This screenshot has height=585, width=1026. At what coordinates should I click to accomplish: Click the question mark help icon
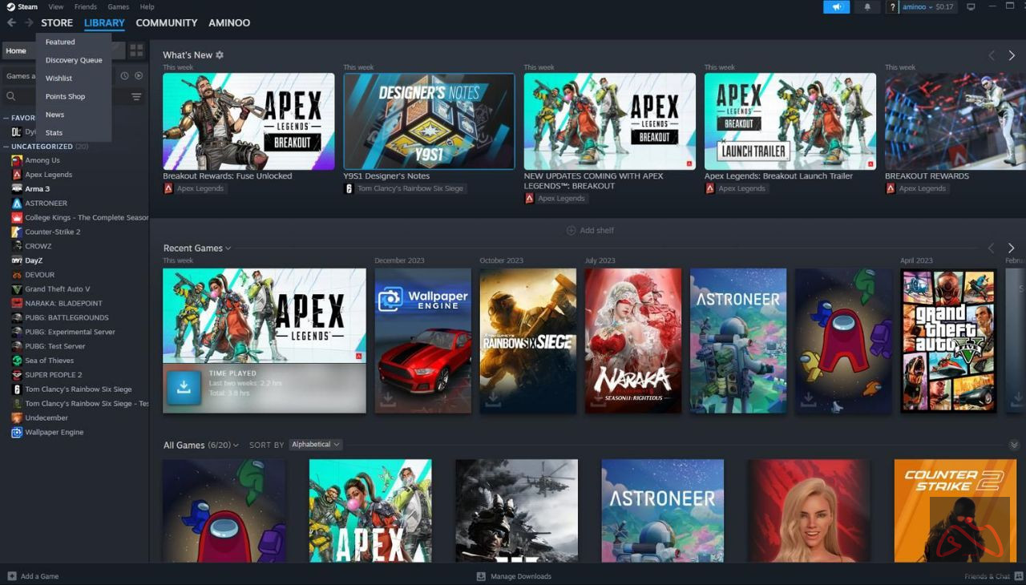pos(893,7)
